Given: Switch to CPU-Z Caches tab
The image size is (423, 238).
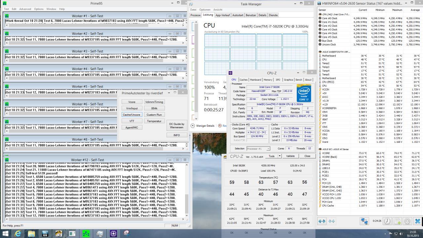Looking at the screenshot, I should tap(244, 80).
